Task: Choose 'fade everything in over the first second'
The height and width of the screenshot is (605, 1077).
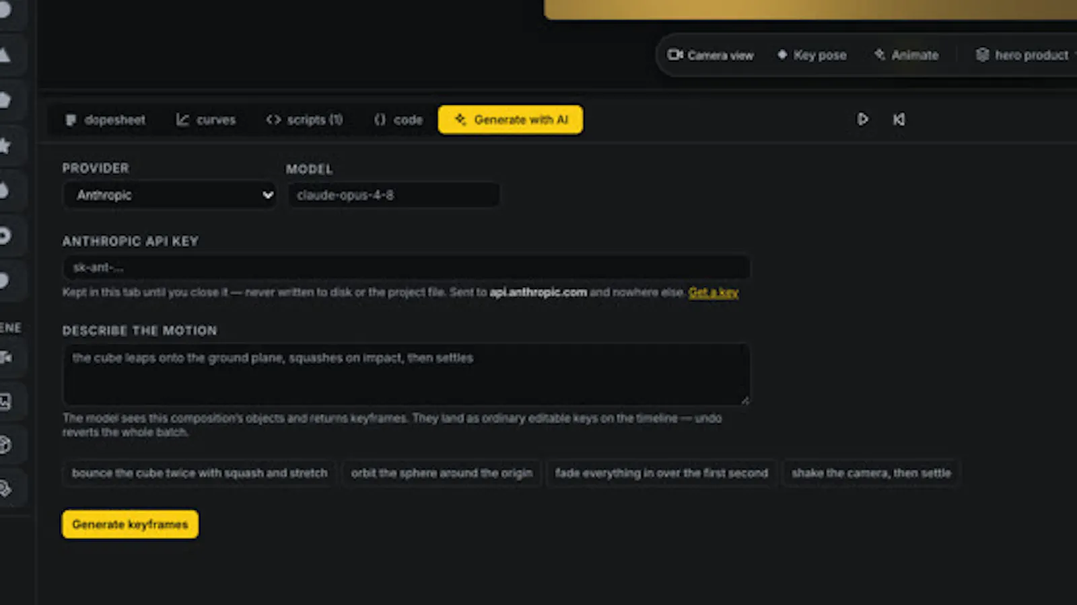Action: tap(662, 473)
